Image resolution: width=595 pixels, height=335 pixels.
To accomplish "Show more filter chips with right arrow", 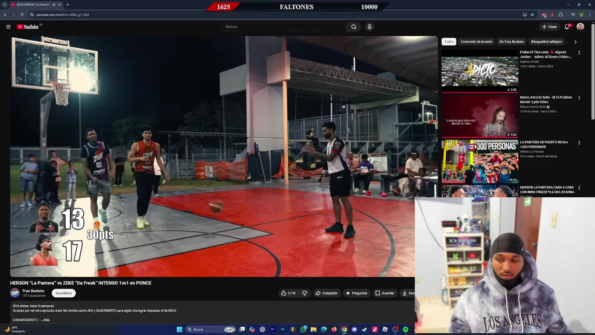I will coord(575,42).
